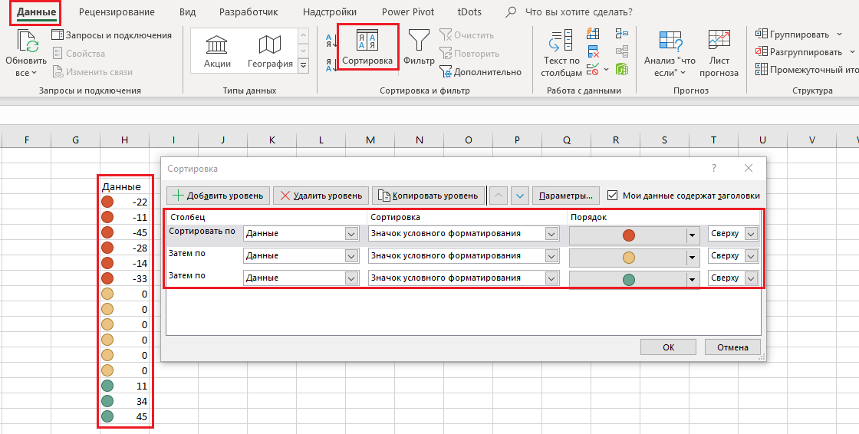Switch to Разработчик tab
Screen dimensions: 859x434
tap(248, 12)
